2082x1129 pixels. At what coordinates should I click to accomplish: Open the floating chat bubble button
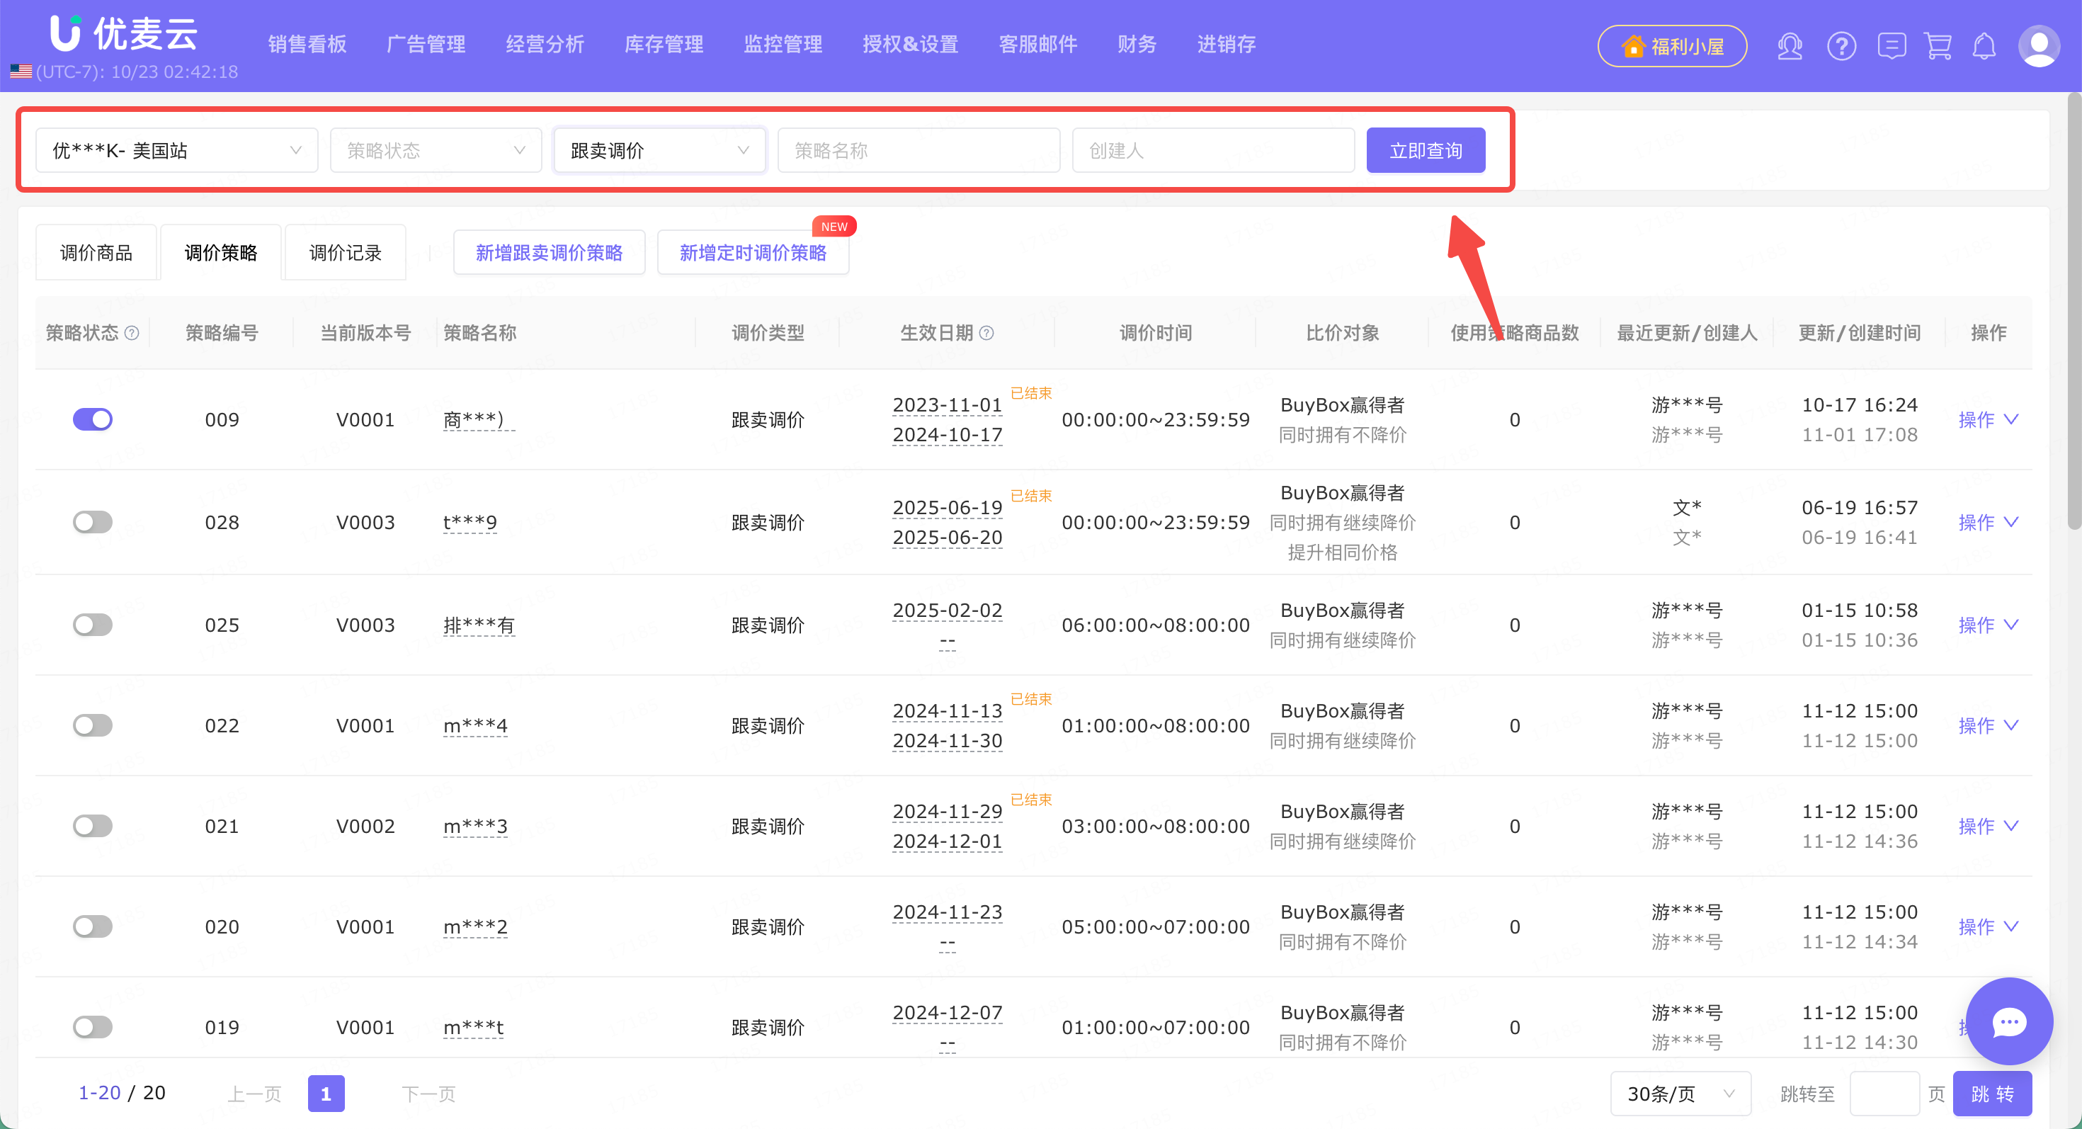2009,1021
